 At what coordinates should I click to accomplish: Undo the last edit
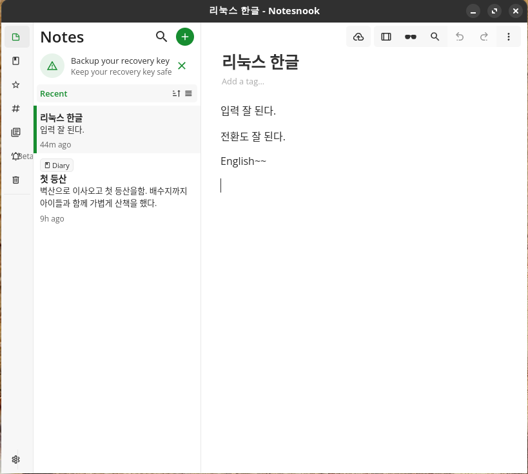coord(460,37)
